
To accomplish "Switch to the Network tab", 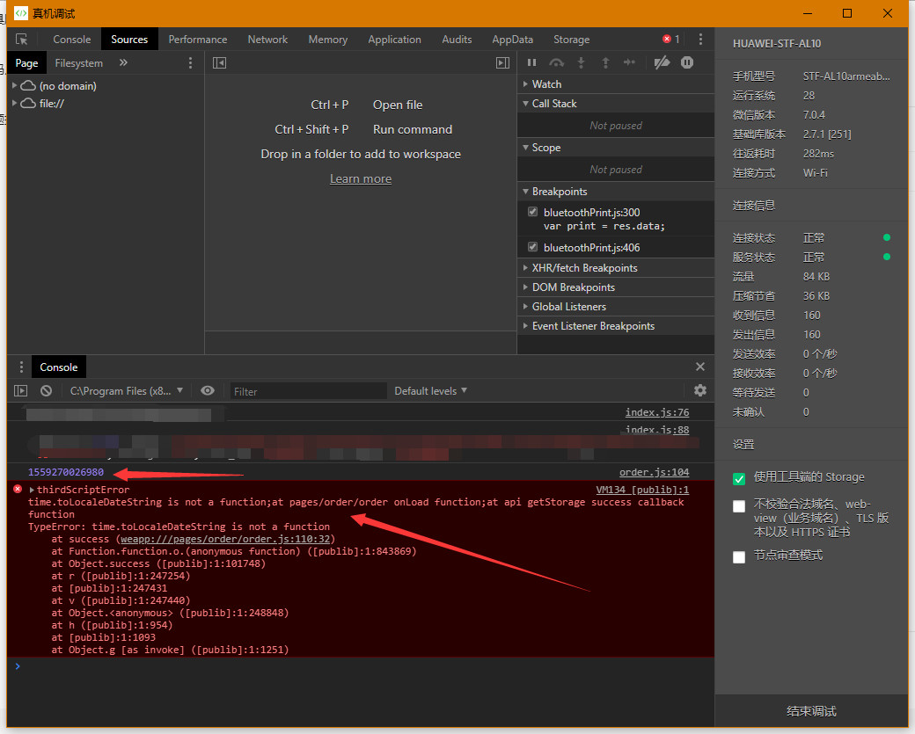I will click(x=267, y=40).
